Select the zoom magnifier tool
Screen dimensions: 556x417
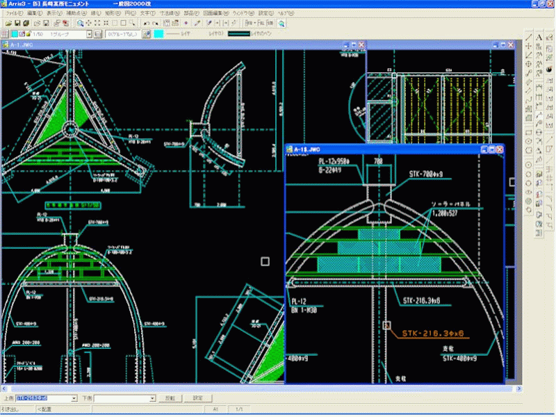coord(81,23)
